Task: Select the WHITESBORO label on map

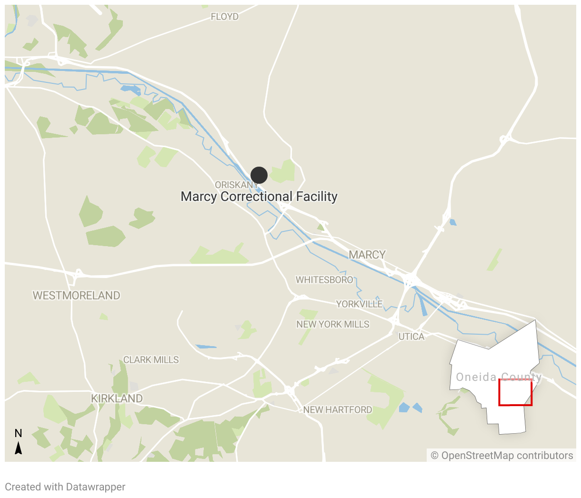Action: (x=325, y=280)
